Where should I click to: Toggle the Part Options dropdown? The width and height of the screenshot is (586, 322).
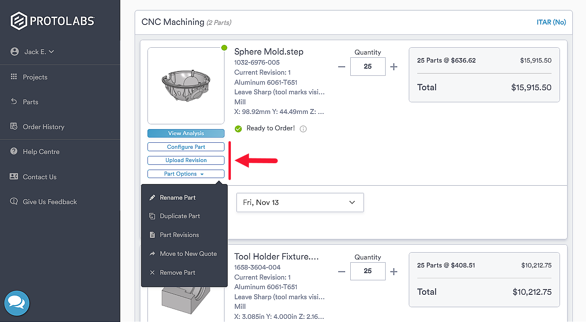point(186,174)
